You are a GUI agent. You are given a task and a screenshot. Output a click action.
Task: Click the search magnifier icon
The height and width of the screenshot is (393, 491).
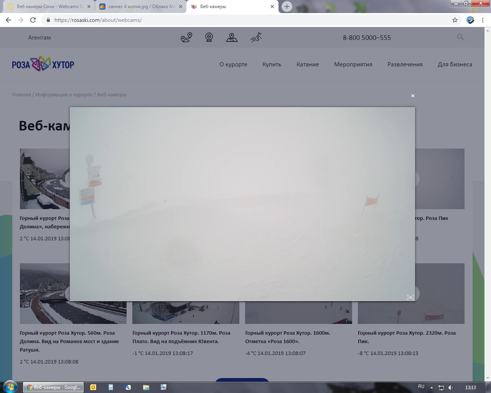460,37
